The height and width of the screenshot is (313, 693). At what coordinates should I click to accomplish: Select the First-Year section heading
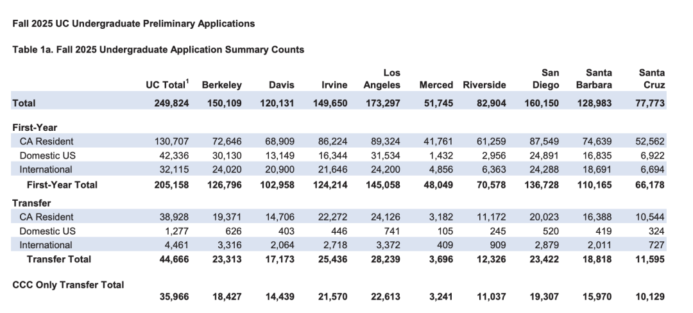pyautogui.click(x=35, y=128)
